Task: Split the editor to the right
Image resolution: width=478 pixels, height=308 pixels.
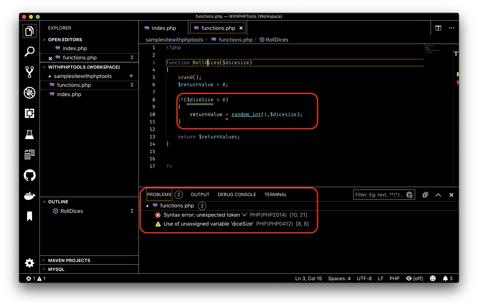Action: point(438,28)
